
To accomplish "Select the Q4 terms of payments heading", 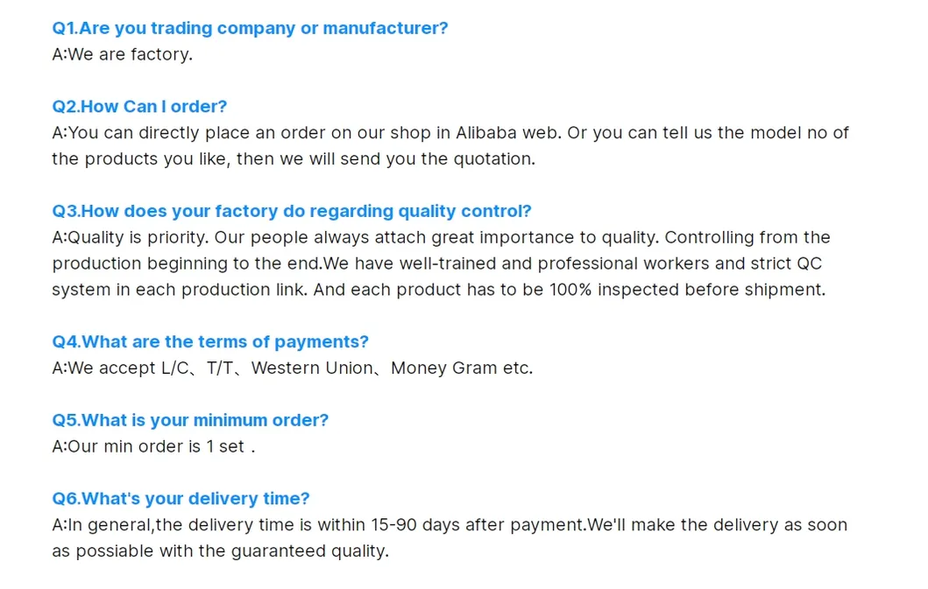I will [210, 342].
